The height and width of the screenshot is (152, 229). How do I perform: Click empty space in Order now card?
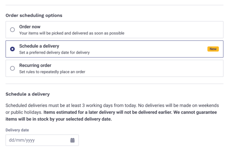[172, 30]
